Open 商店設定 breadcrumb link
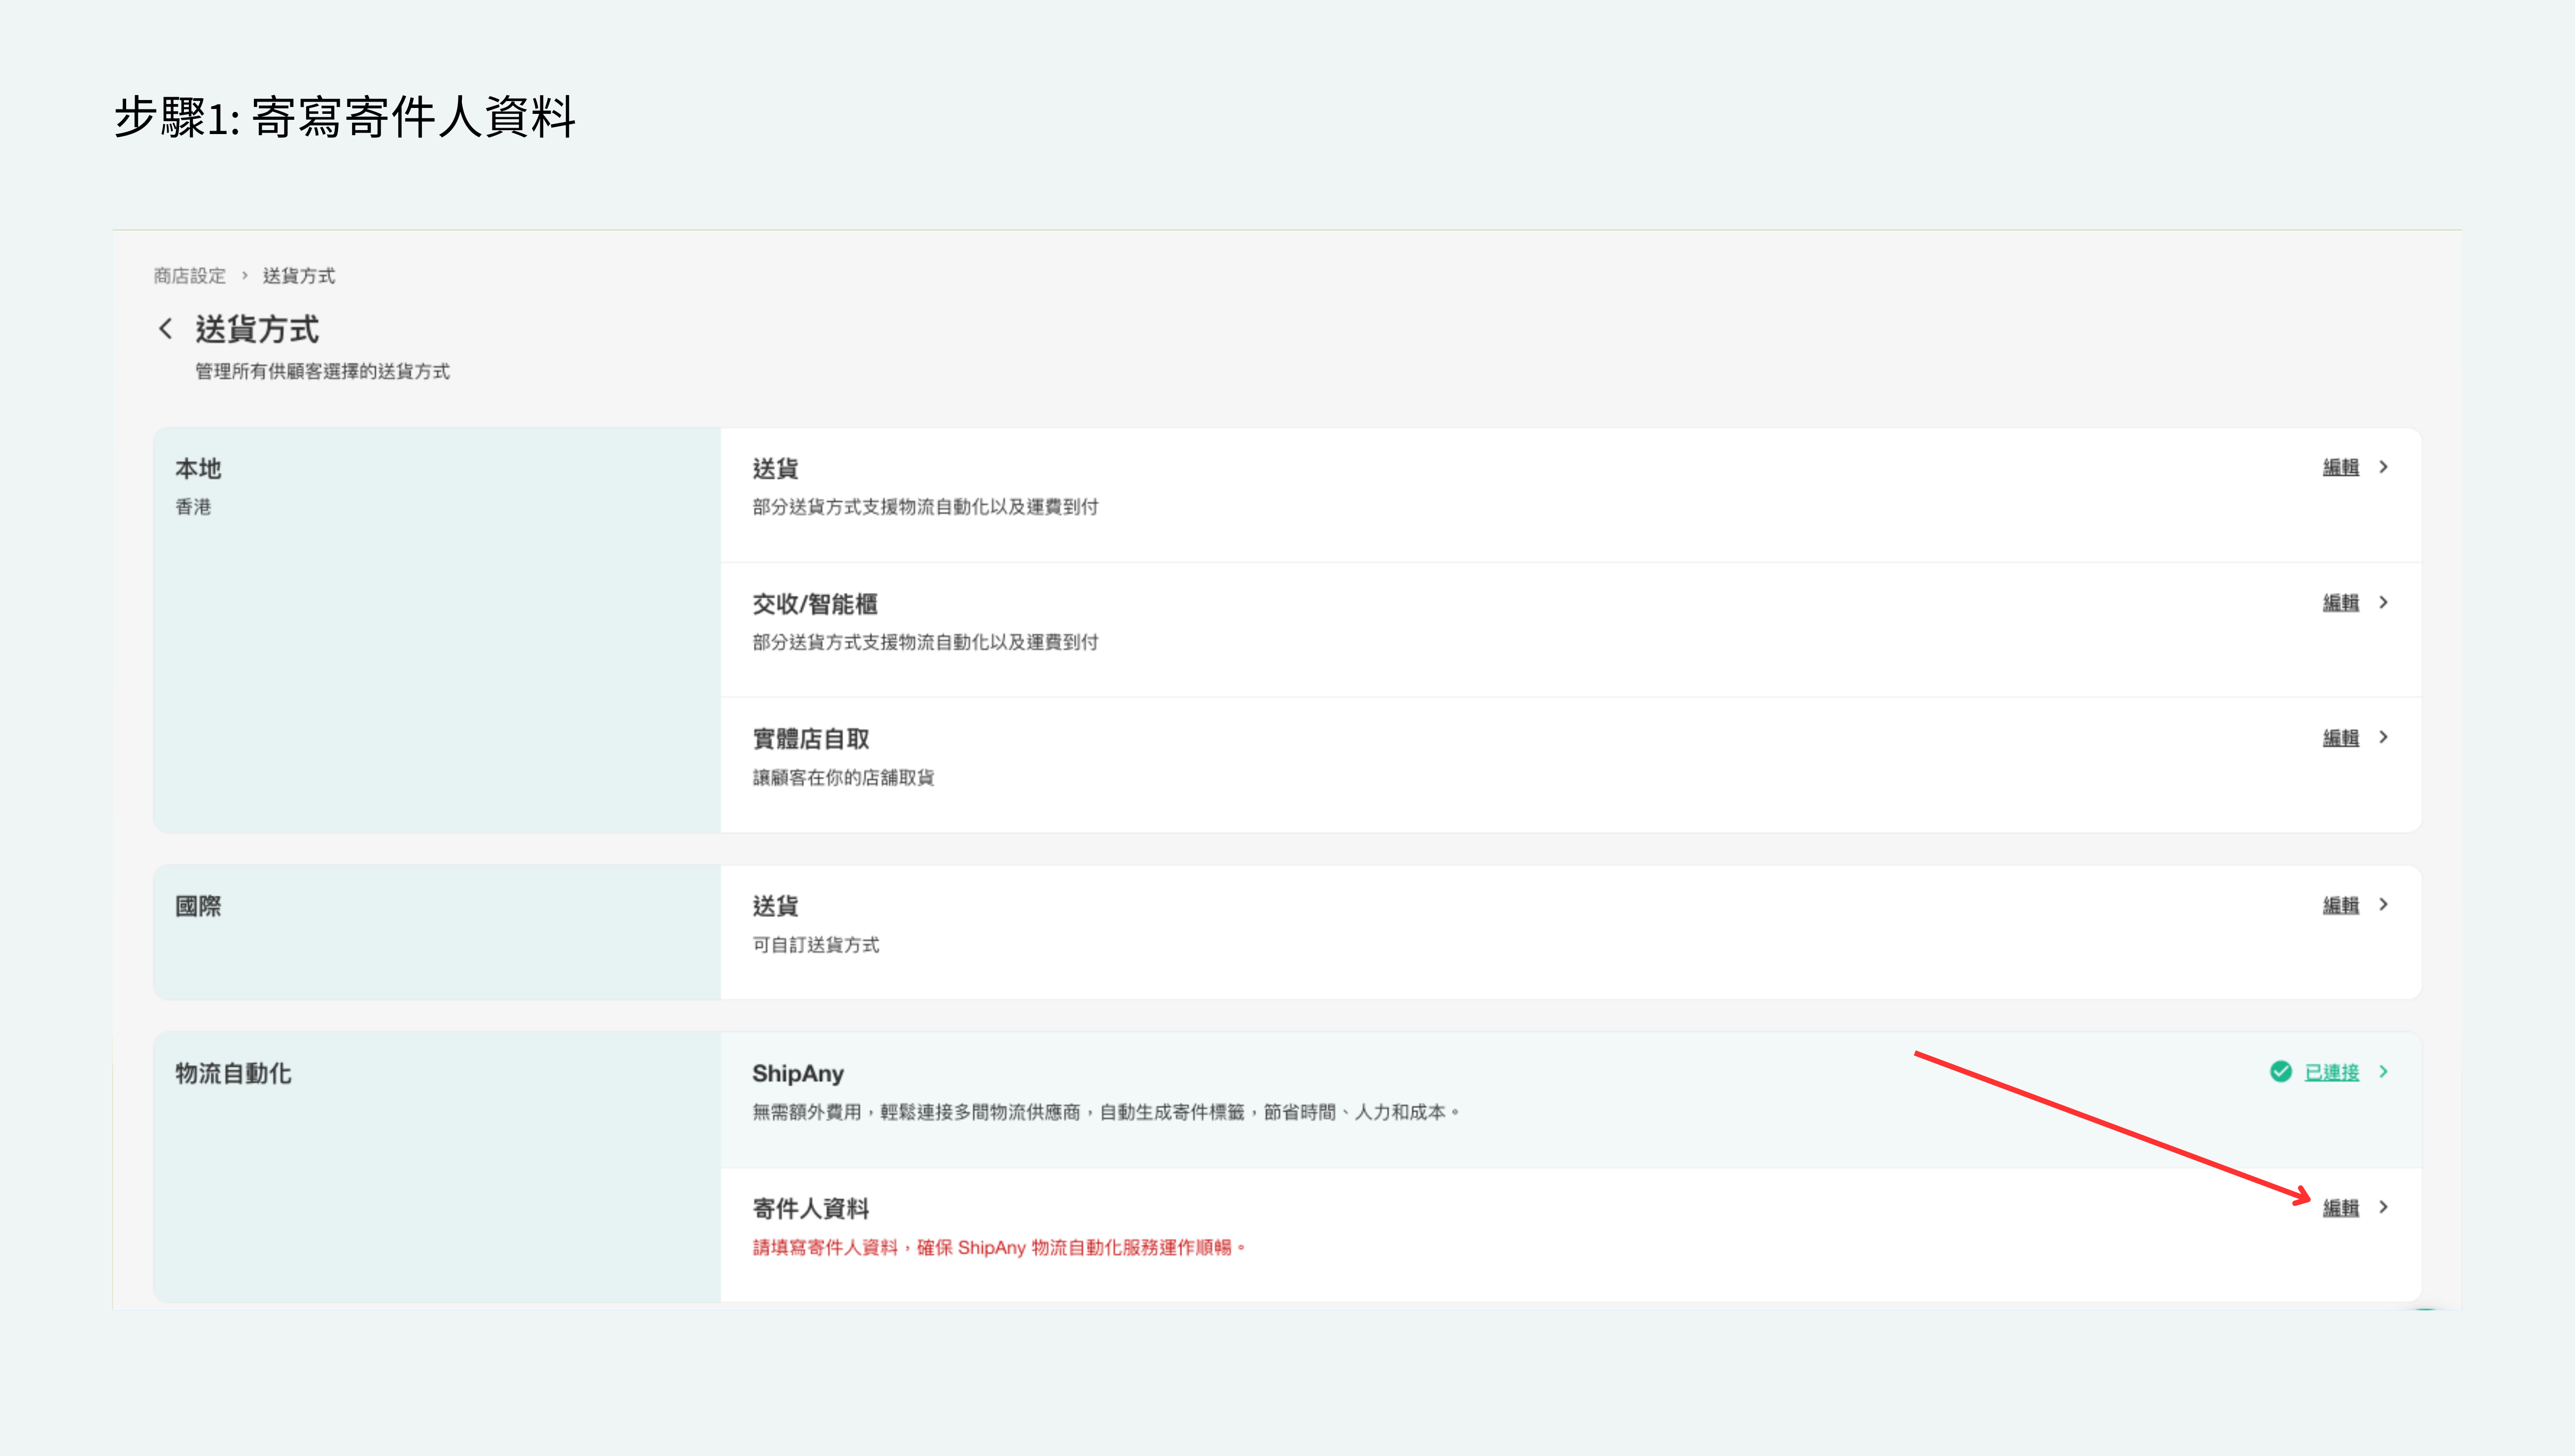 pos(190,276)
